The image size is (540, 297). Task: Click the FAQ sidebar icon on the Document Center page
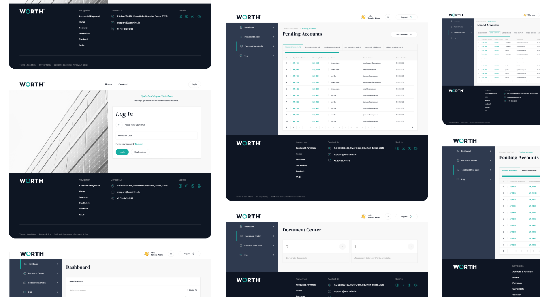point(241,255)
